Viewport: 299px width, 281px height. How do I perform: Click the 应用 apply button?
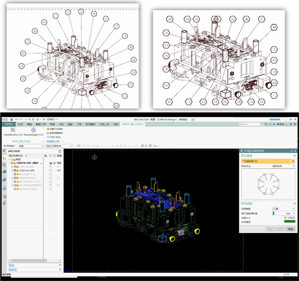click(x=280, y=229)
